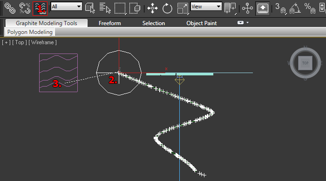The width and height of the screenshot is (326, 181).
Task: Click the S compass direction on ViewCube
Action: (305, 79)
